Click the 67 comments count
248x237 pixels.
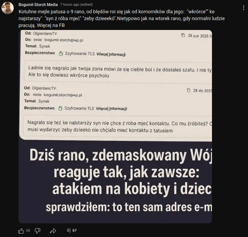point(74,231)
